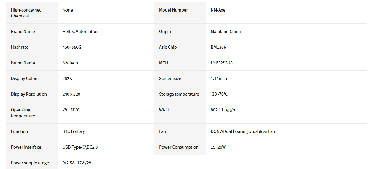This screenshot has height=169, width=368.
Task: Click the "802.11 b/g/n" Wi-Fi value
Action: click(223, 110)
